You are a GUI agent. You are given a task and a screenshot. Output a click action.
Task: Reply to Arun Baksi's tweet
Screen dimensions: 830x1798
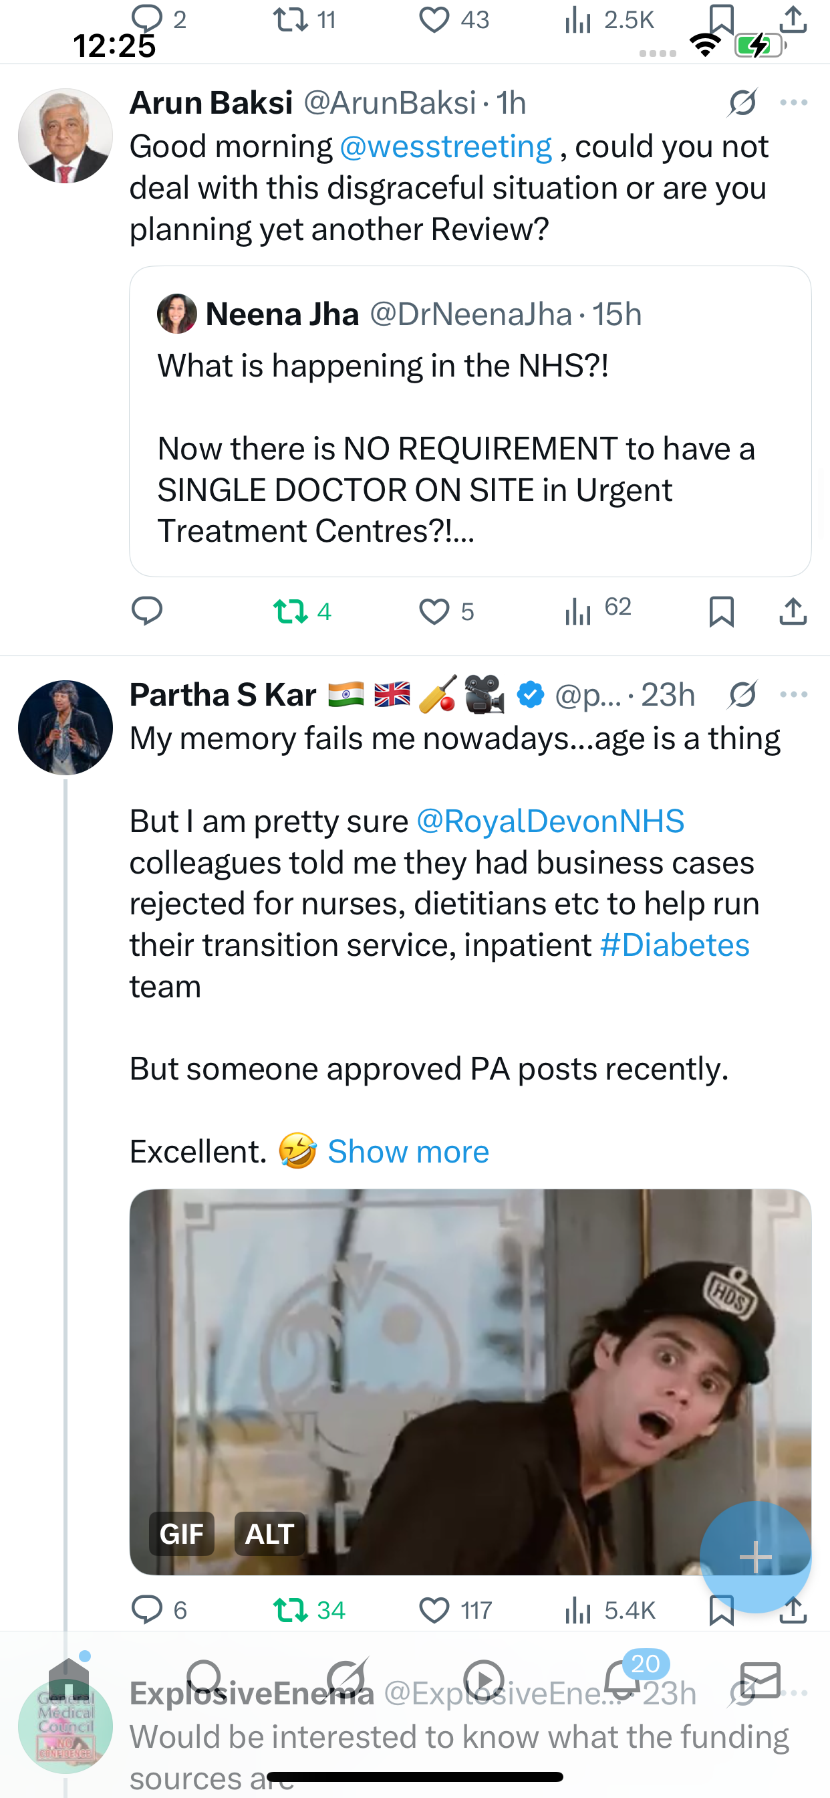(147, 611)
